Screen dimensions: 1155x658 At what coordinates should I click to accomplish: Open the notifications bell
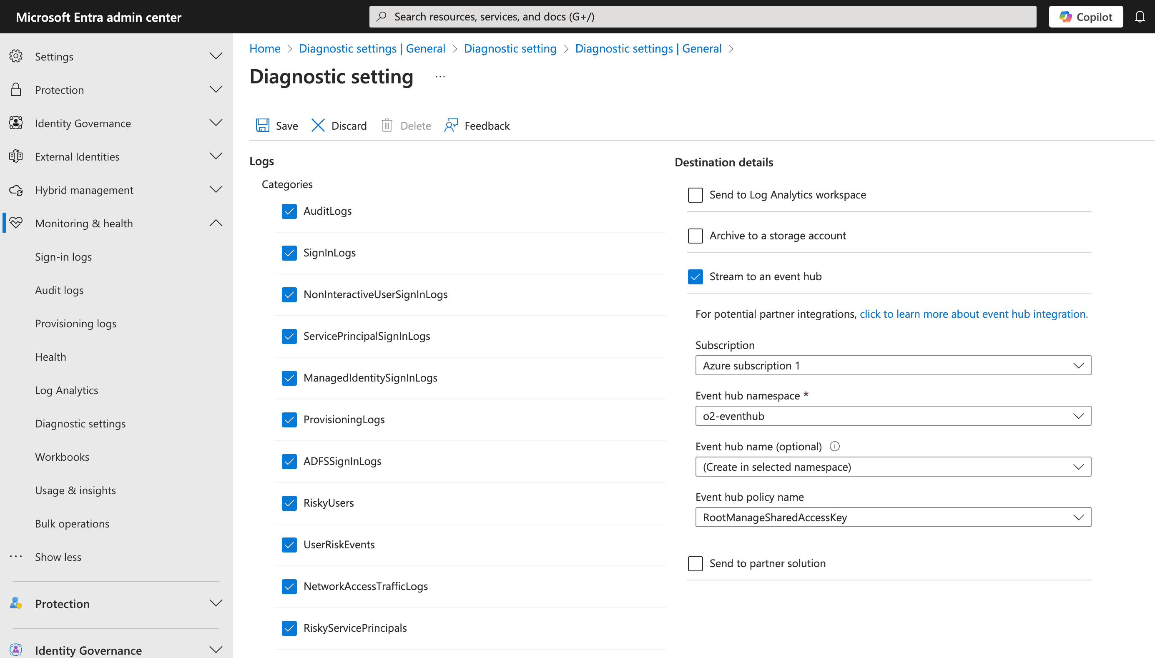tap(1140, 16)
